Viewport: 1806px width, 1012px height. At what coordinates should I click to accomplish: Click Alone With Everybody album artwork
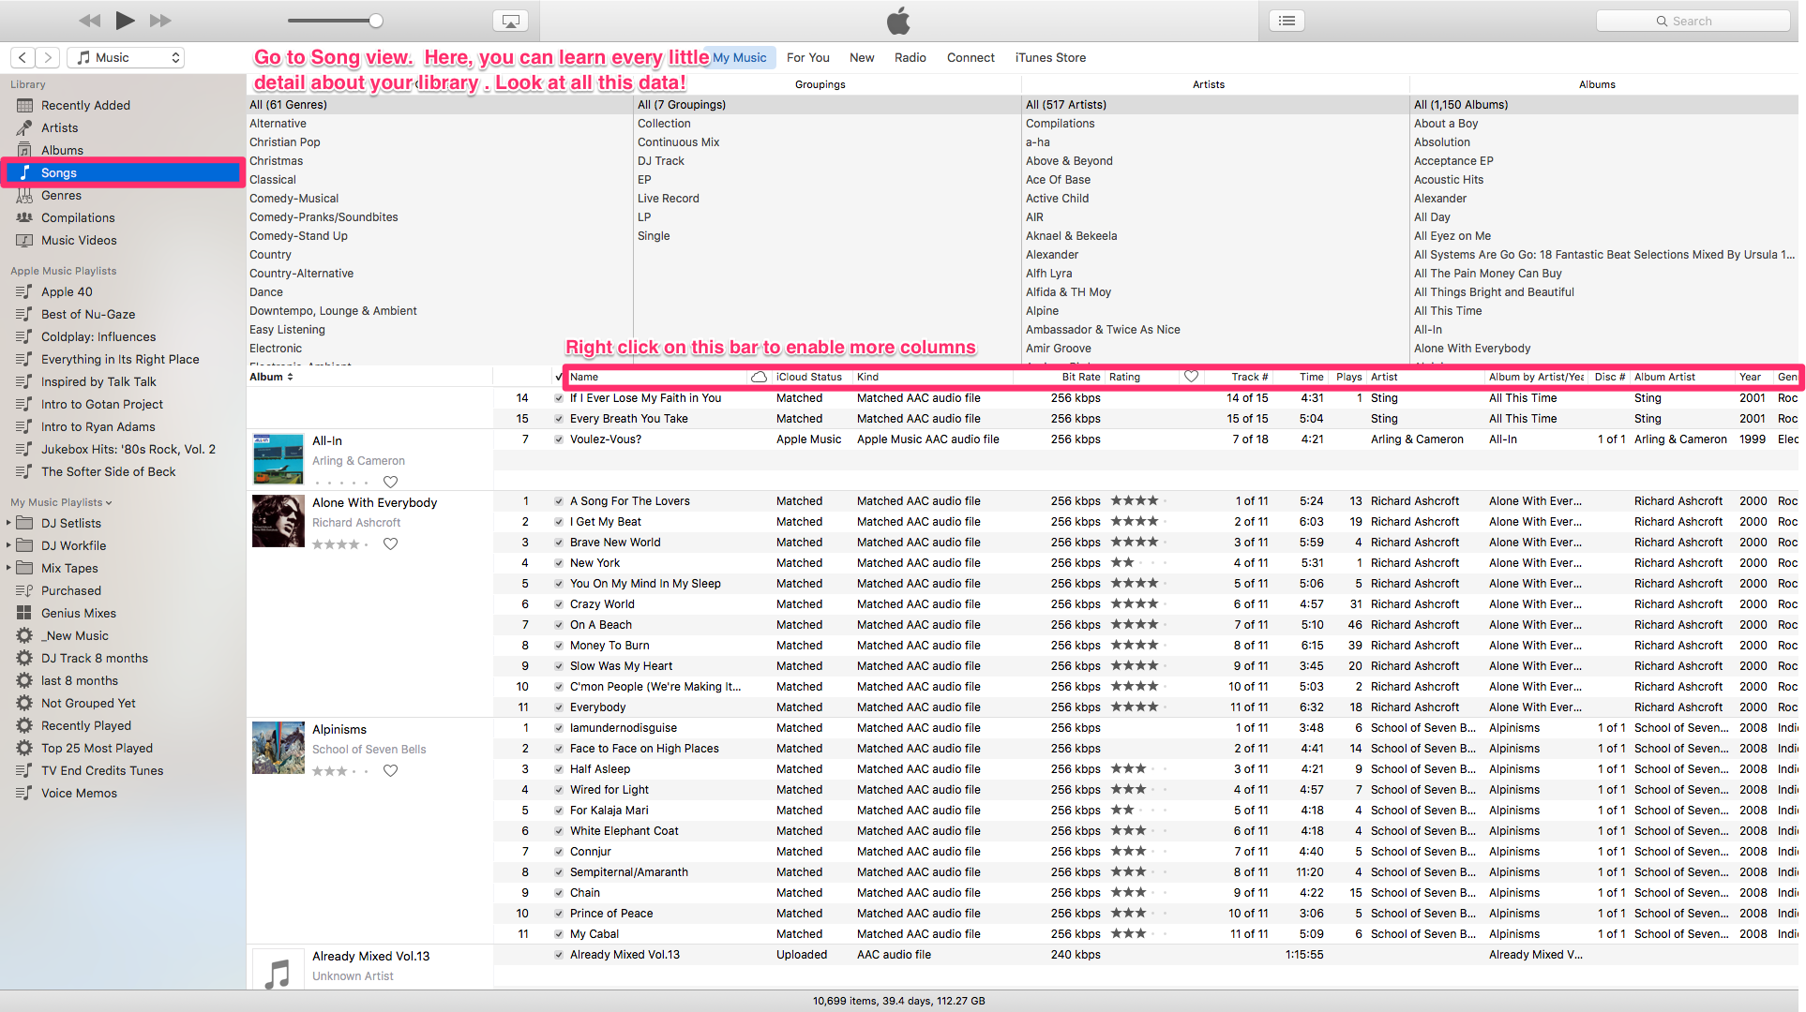pos(278,521)
